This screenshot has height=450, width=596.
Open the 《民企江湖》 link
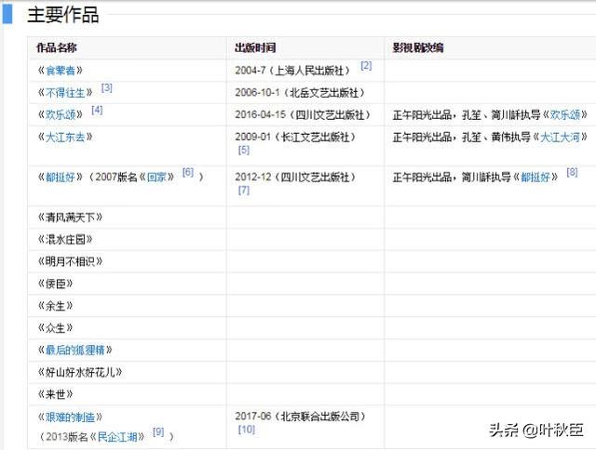(x=117, y=437)
